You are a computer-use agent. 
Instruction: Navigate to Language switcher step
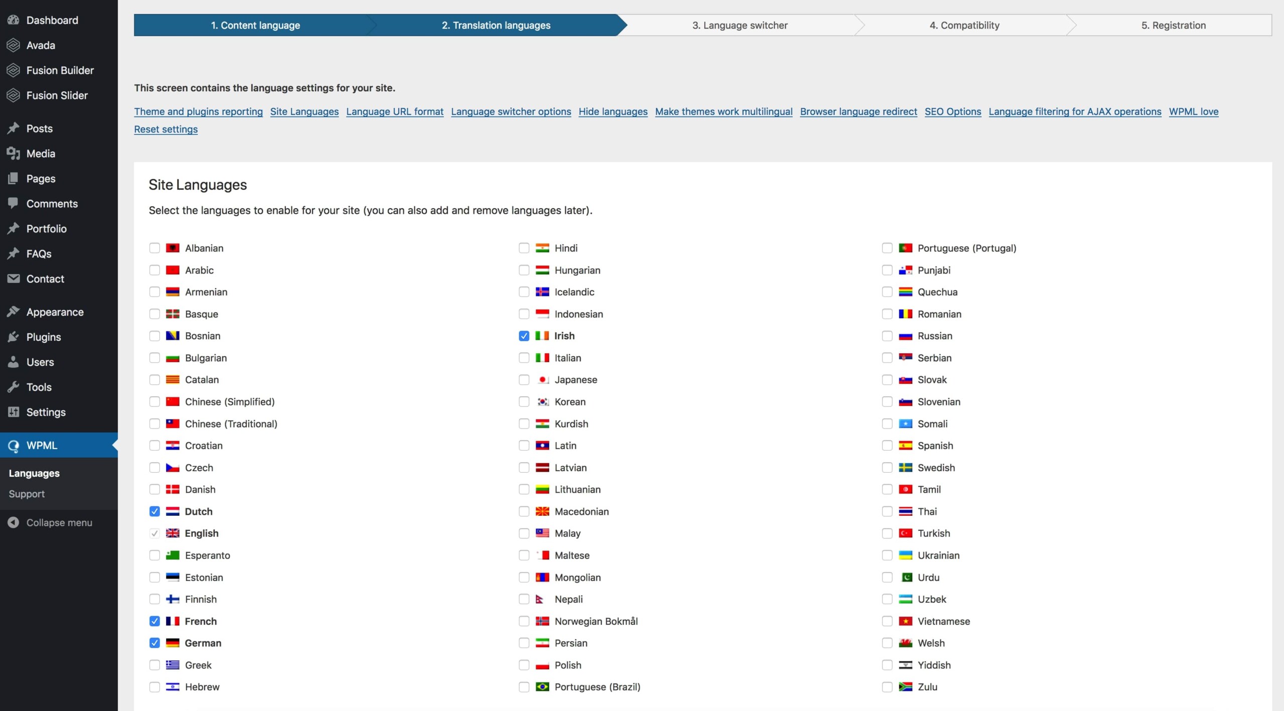(740, 25)
